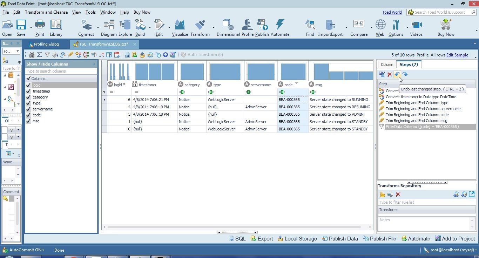Expand the Build button dropdown arrow

150,27
